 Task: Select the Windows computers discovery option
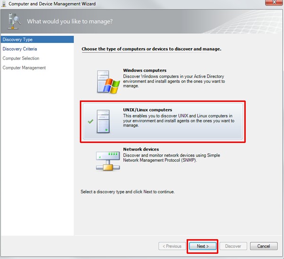click(x=163, y=82)
